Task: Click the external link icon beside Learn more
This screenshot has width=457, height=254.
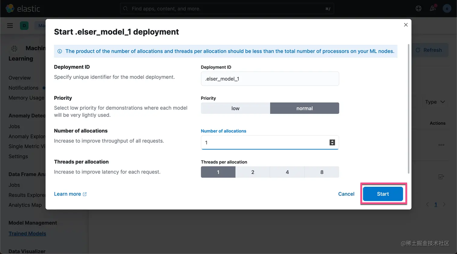Action: [85, 194]
